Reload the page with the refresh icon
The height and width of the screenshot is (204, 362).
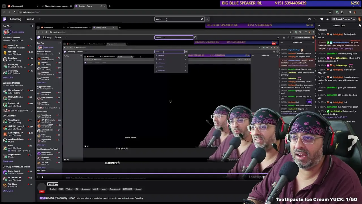(14, 12)
